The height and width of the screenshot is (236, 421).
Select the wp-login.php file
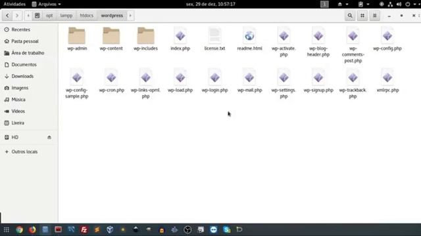pos(215,81)
